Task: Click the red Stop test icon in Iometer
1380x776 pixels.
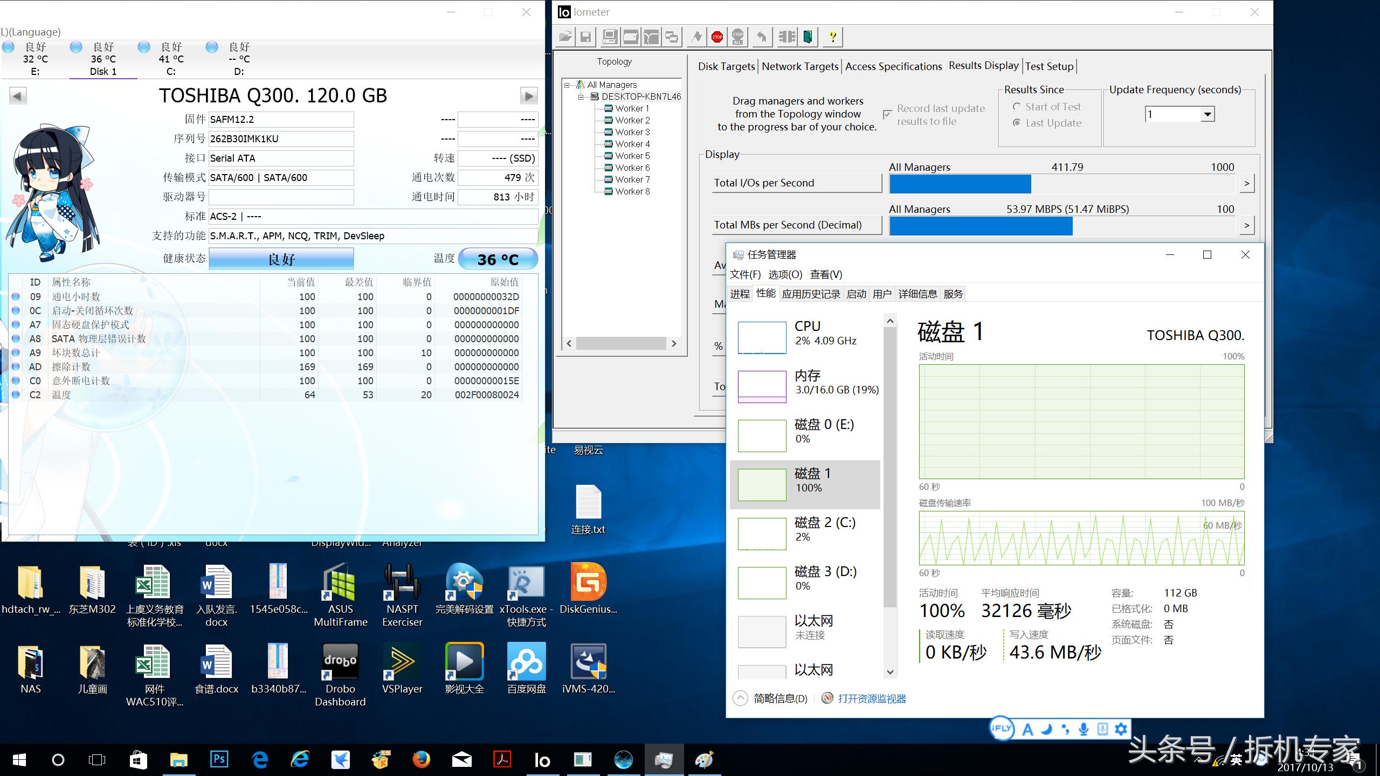Action: [x=717, y=37]
